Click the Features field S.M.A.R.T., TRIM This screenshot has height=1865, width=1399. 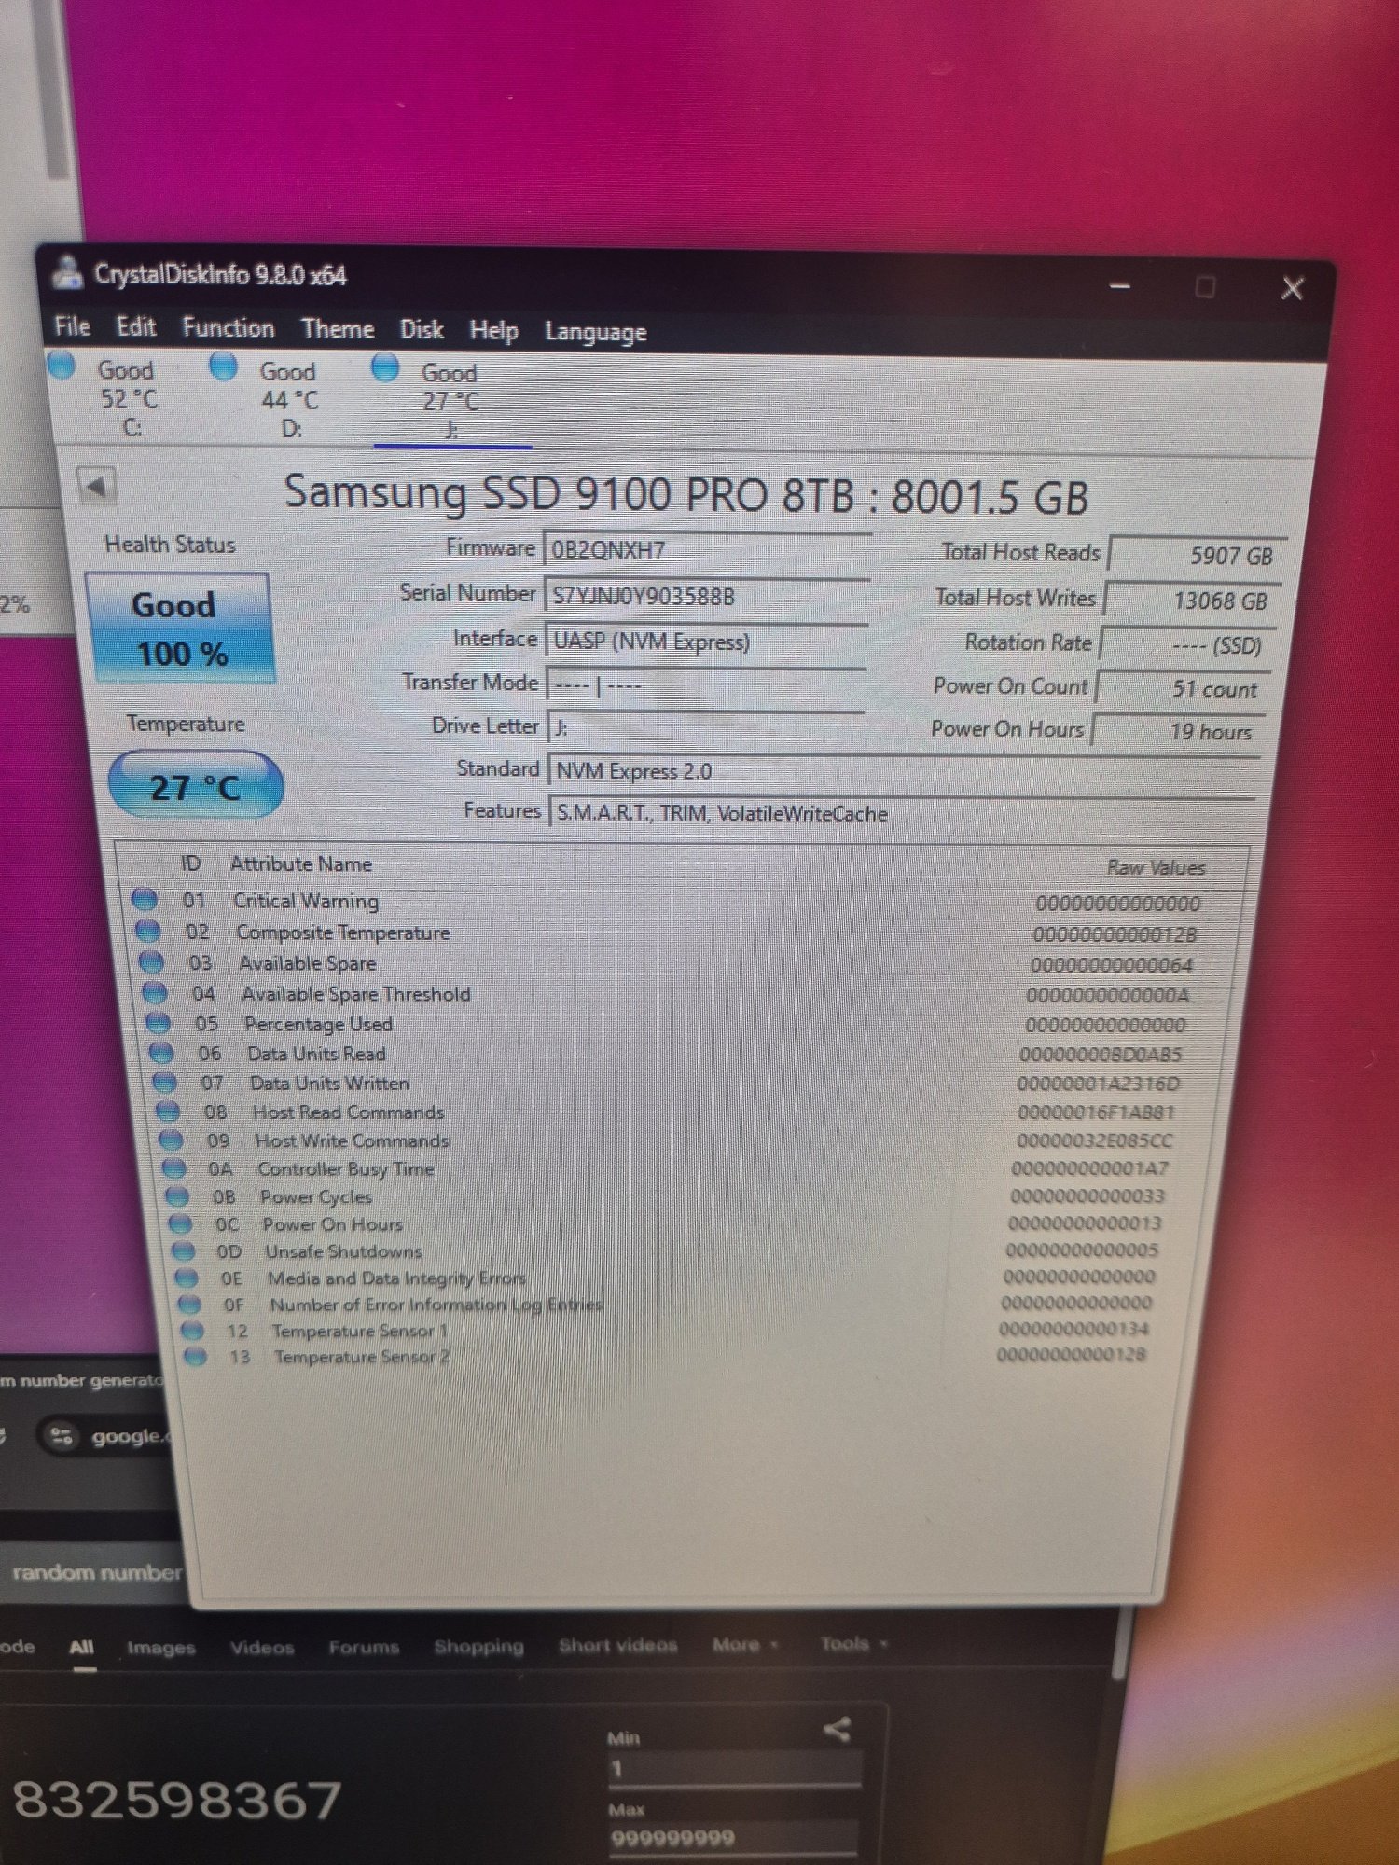903,813
